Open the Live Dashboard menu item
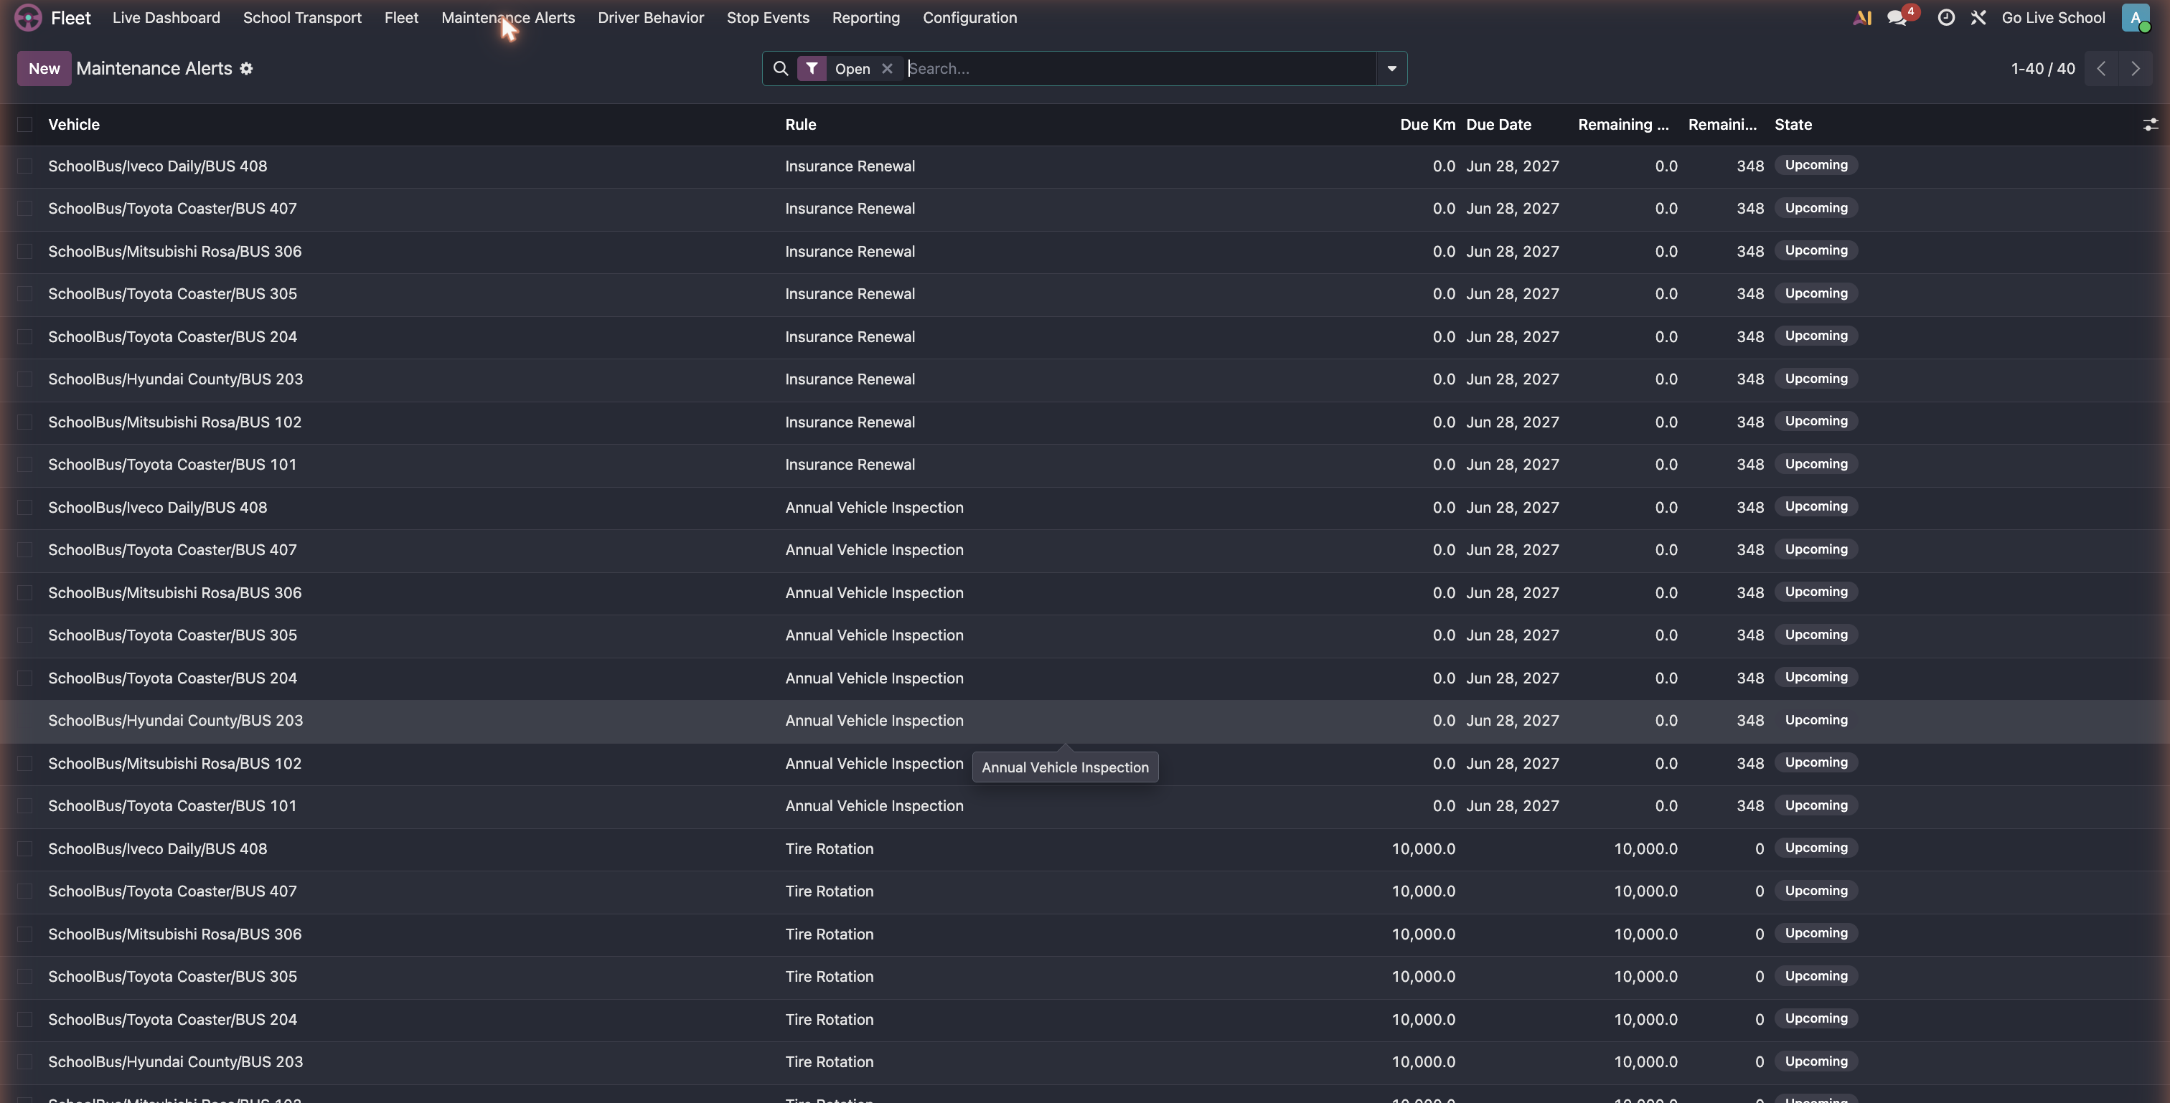This screenshot has height=1103, width=2170. click(x=166, y=18)
